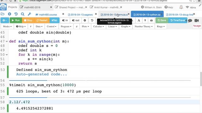Collapse the for loop at line 50
Image resolution: width=202 pixels, height=113 pixels.
[x=7, y=55]
